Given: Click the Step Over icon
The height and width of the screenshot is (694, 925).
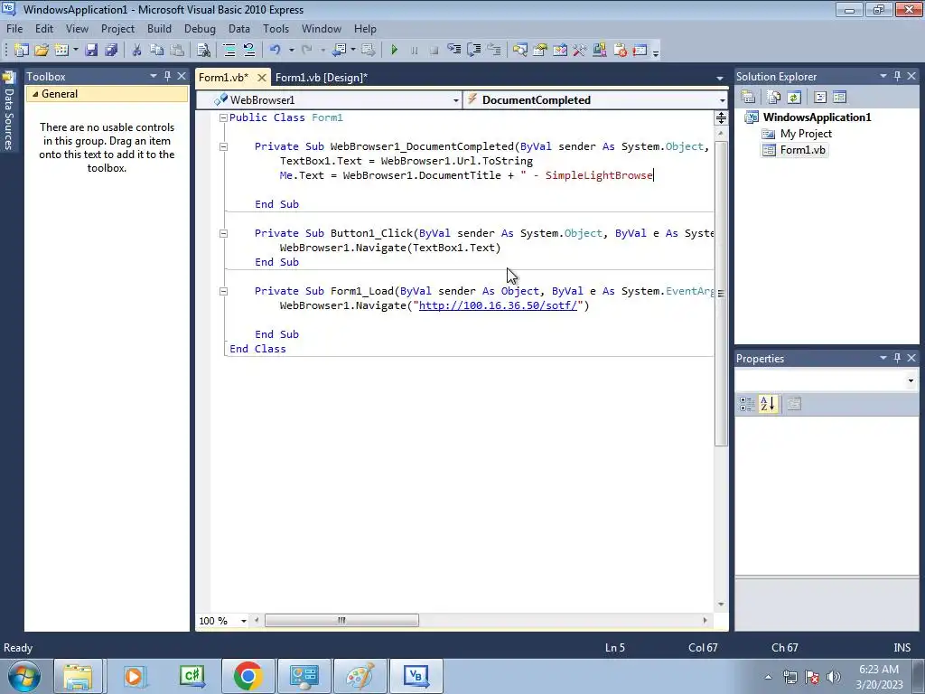Looking at the screenshot, I should point(473,51).
